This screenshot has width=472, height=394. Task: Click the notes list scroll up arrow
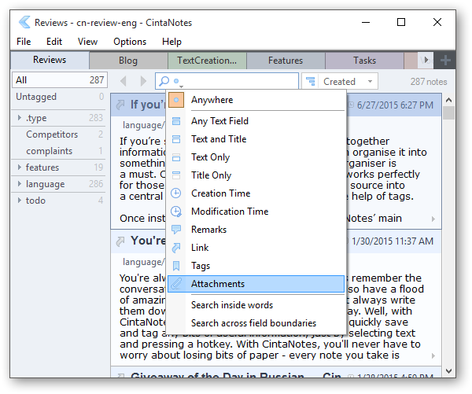(x=448, y=100)
